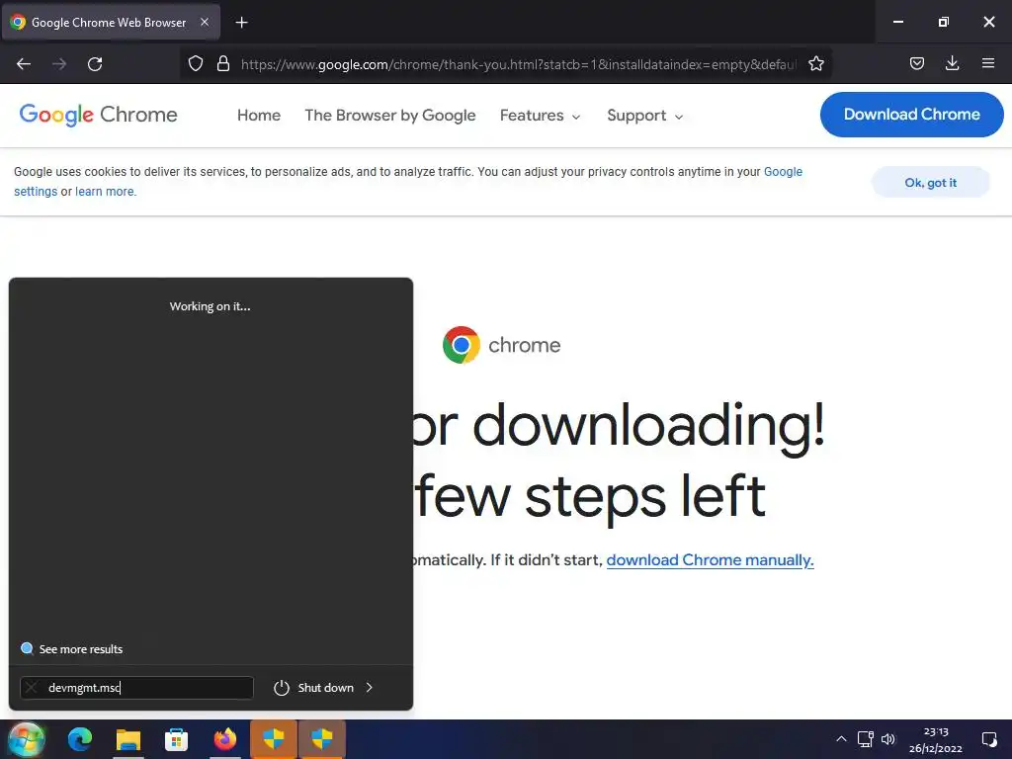Open Microsoft Store from taskbar

coord(176,739)
